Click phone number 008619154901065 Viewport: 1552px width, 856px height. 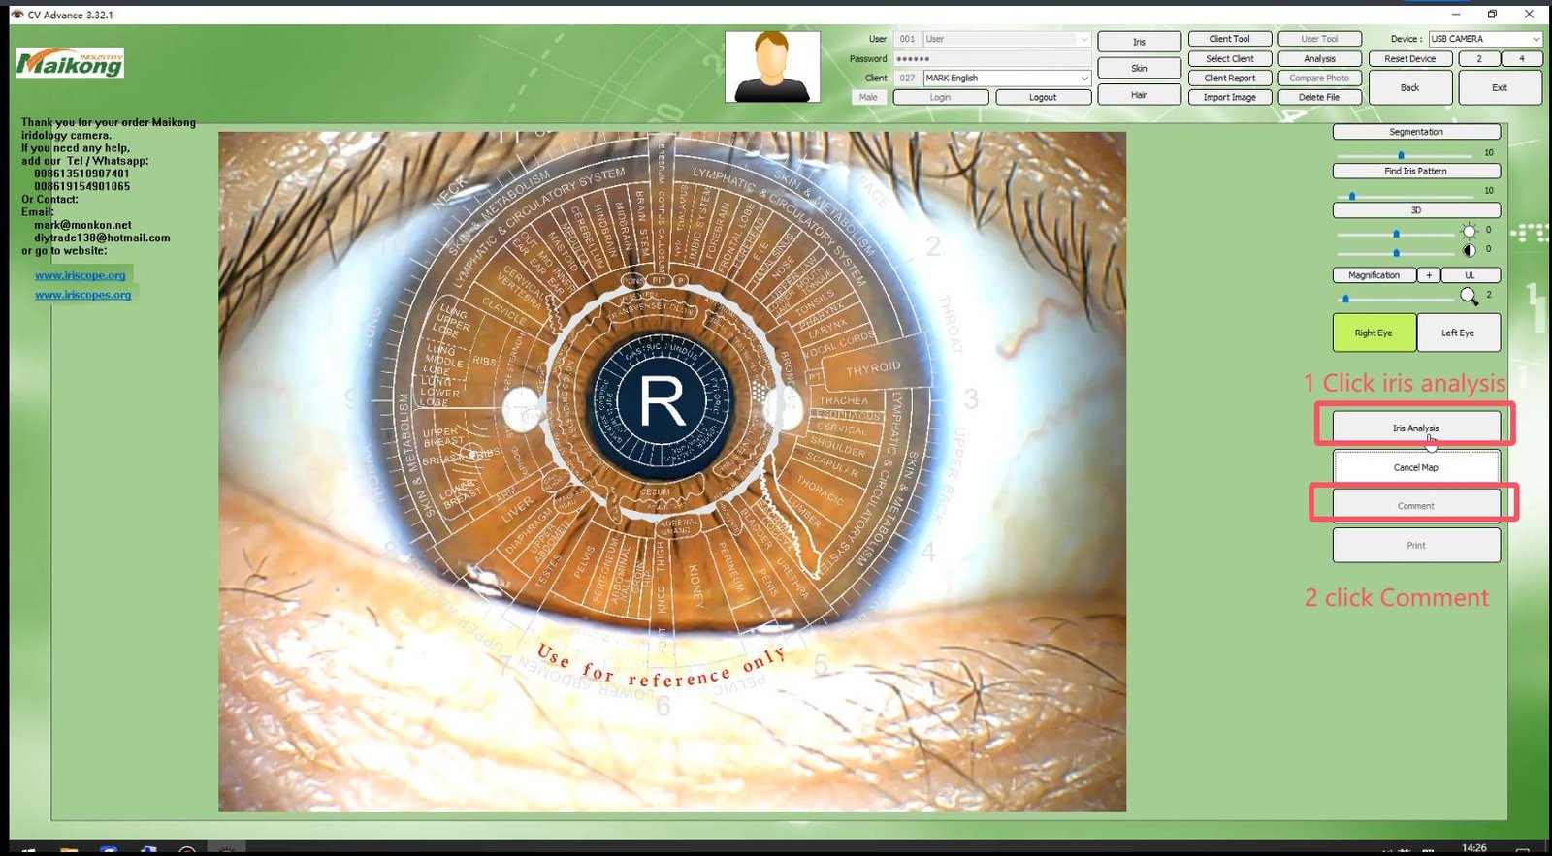coord(81,186)
